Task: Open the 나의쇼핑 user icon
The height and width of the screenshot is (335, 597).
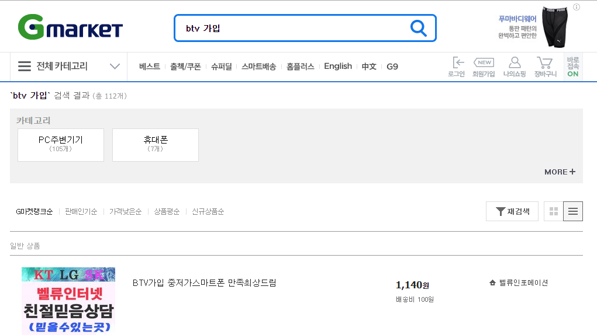Action: 515,67
